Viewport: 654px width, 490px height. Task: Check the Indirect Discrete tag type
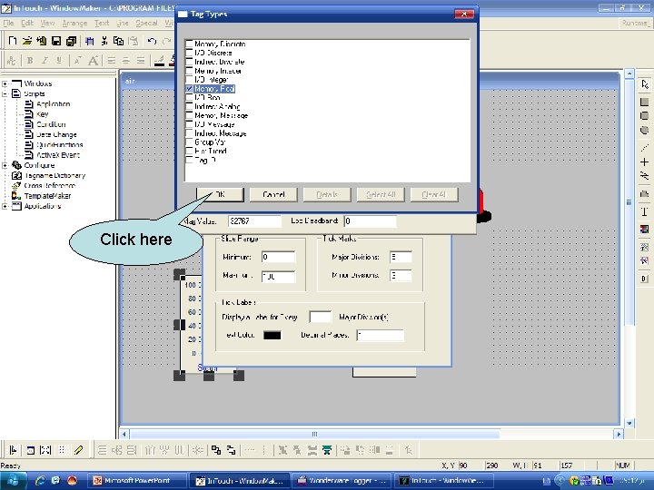tap(189, 62)
